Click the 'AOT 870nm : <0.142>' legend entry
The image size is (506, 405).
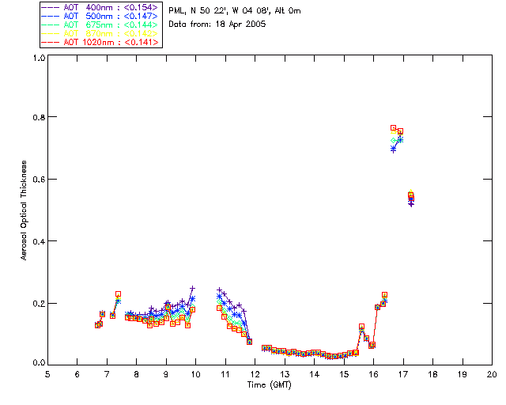click(x=100, y=33)
